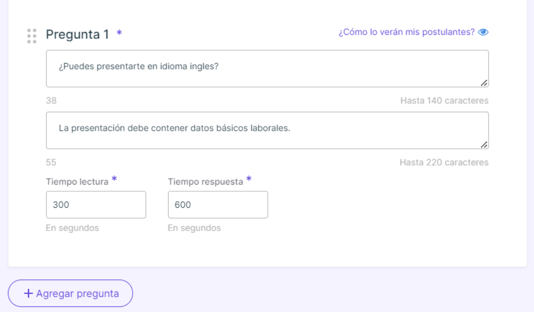Viewport: 534px width, 312px height.
Task: Click the Tiempo lectura field showing 300
Action: tap(96, 205)
